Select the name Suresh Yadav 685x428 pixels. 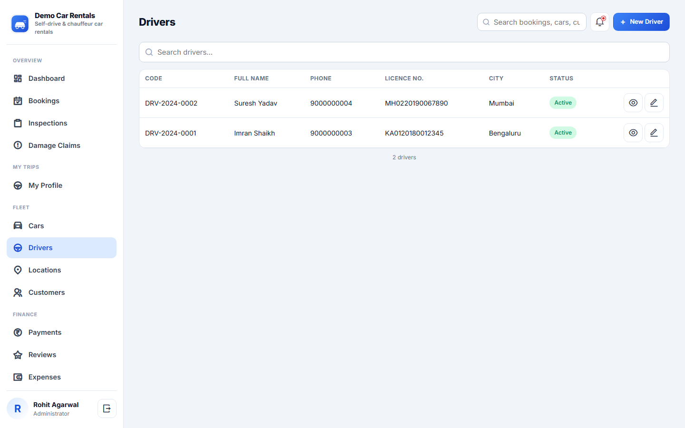pos(255,103)
